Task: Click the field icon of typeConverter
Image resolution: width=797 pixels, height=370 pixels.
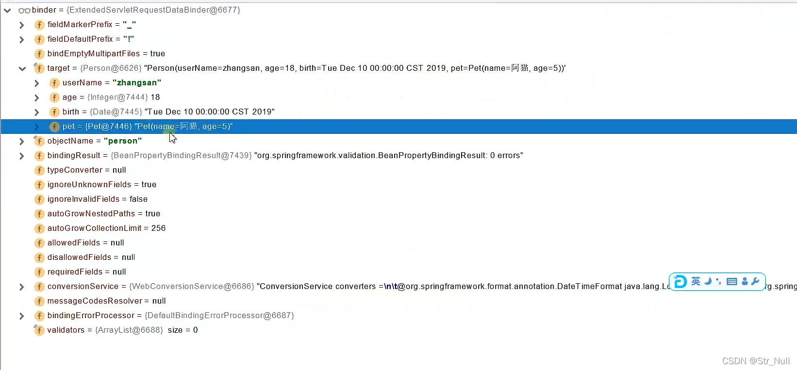Action: pyautogui.click(x=39, y=170)
